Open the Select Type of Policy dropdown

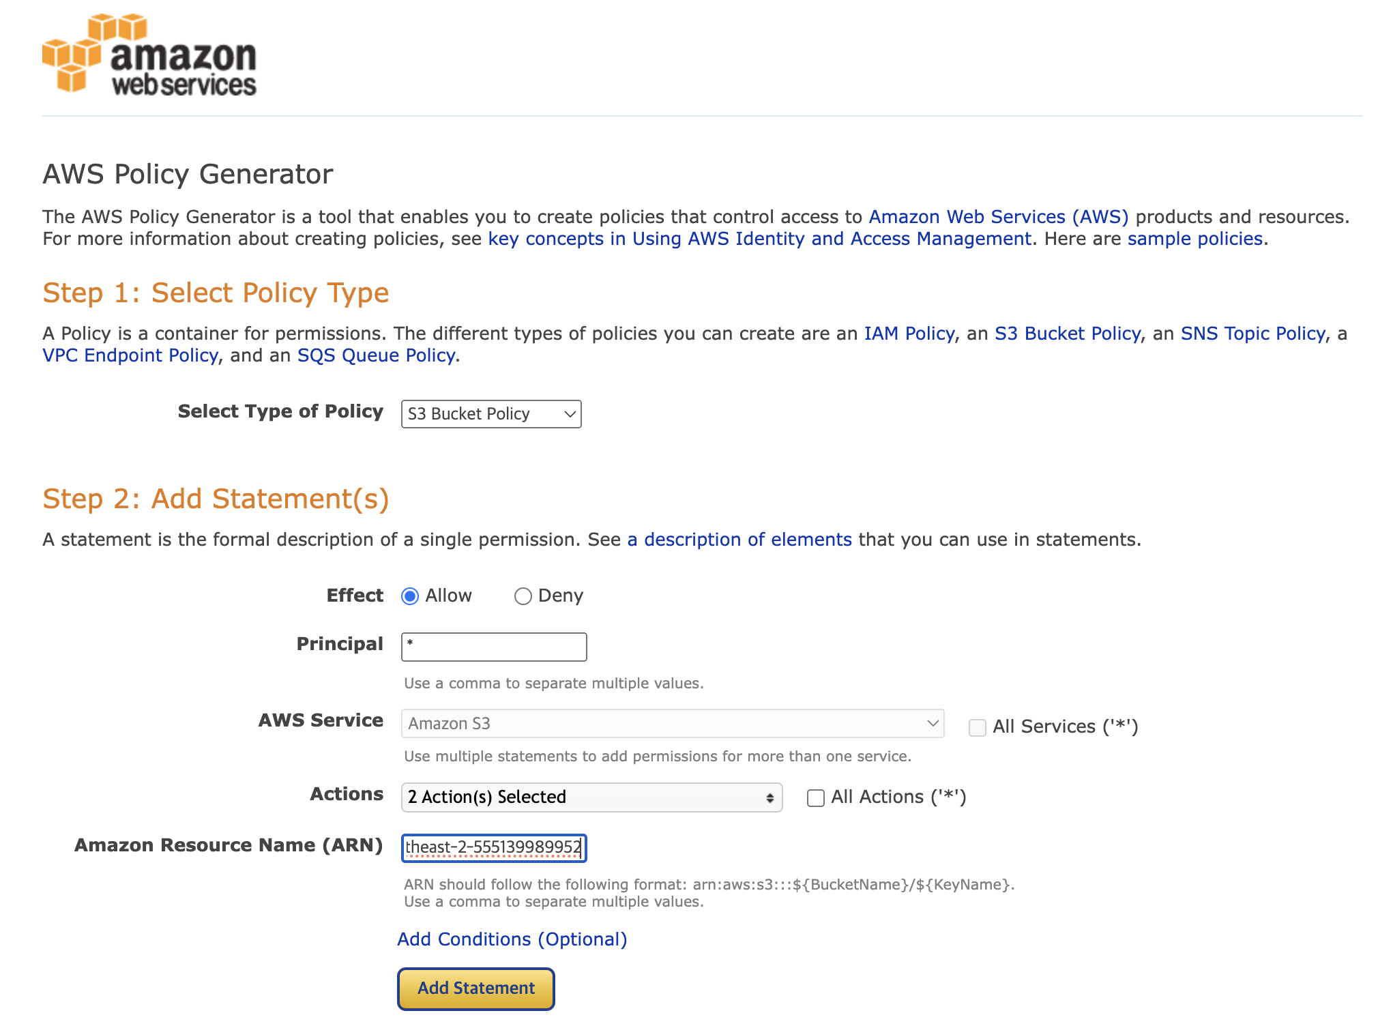tap(490, 413)
